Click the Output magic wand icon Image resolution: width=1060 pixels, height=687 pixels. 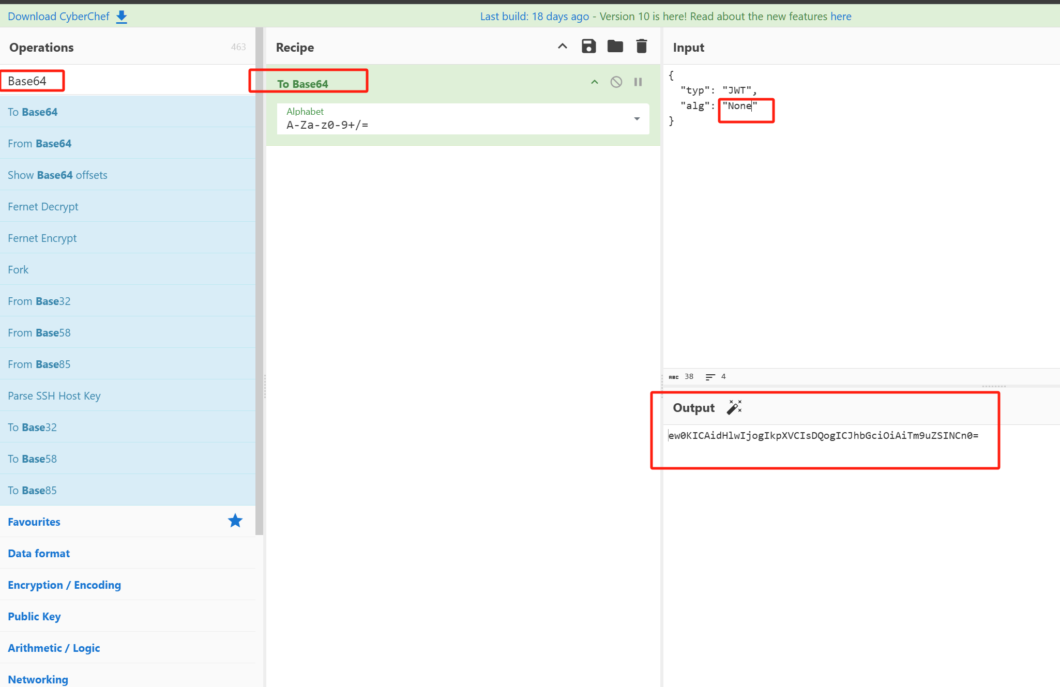[734, 407]
